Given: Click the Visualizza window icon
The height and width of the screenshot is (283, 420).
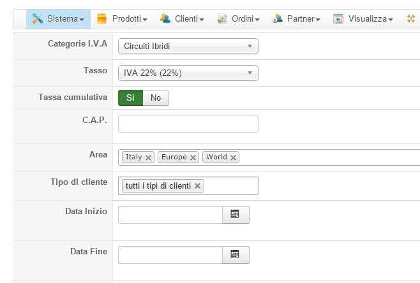Looking at the screenshot, I should point(338,19).
